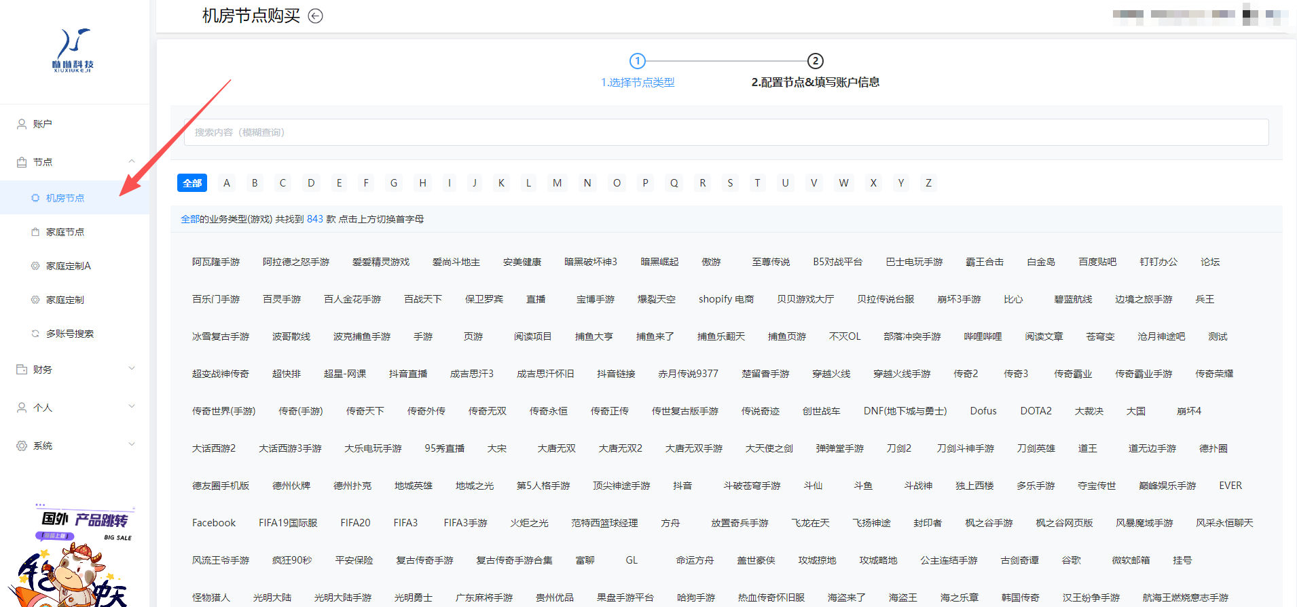The image size is (1297, 607).
Task: Click the back arrow icon beside 机房节点购买
Action: click(x=315, y=16)
